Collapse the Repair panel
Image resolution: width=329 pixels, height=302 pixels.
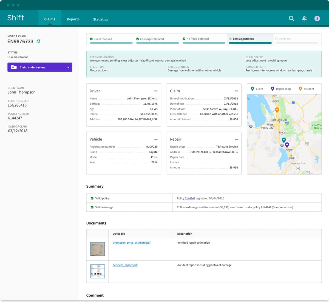click(236, 139)
